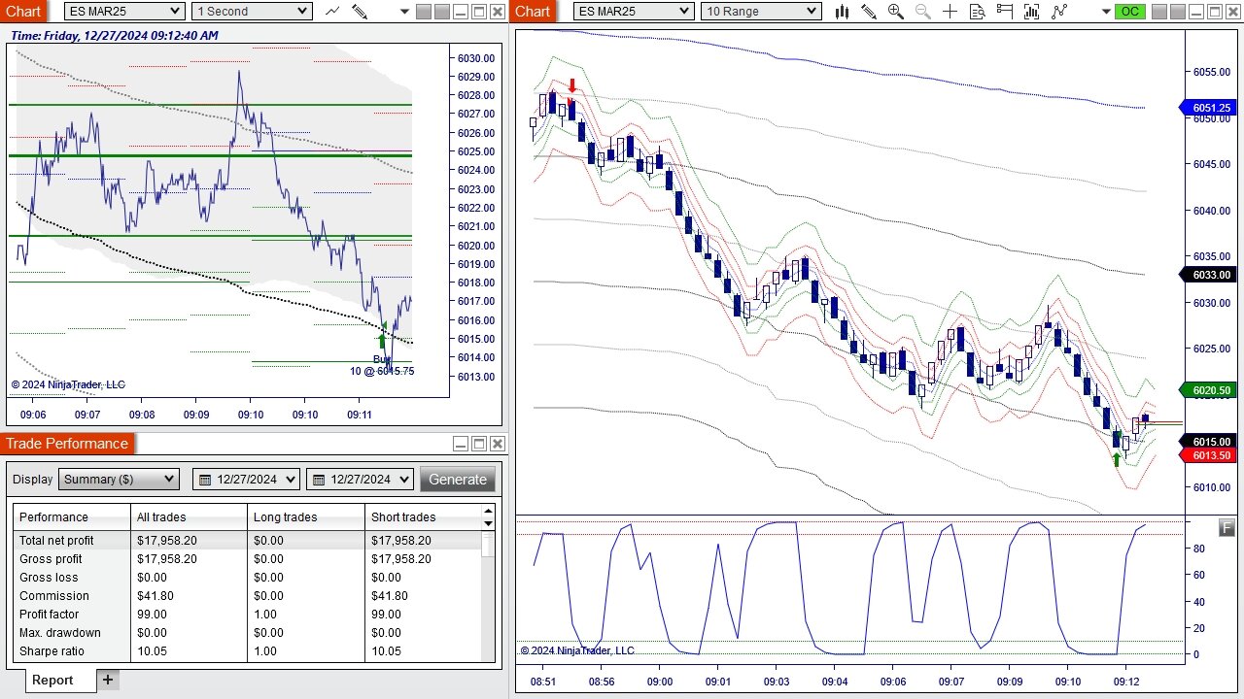The height and width of the screenshot is (699, 1244).
Task: Click 6013.50 red price marker
Action: tap(1206, 455)
